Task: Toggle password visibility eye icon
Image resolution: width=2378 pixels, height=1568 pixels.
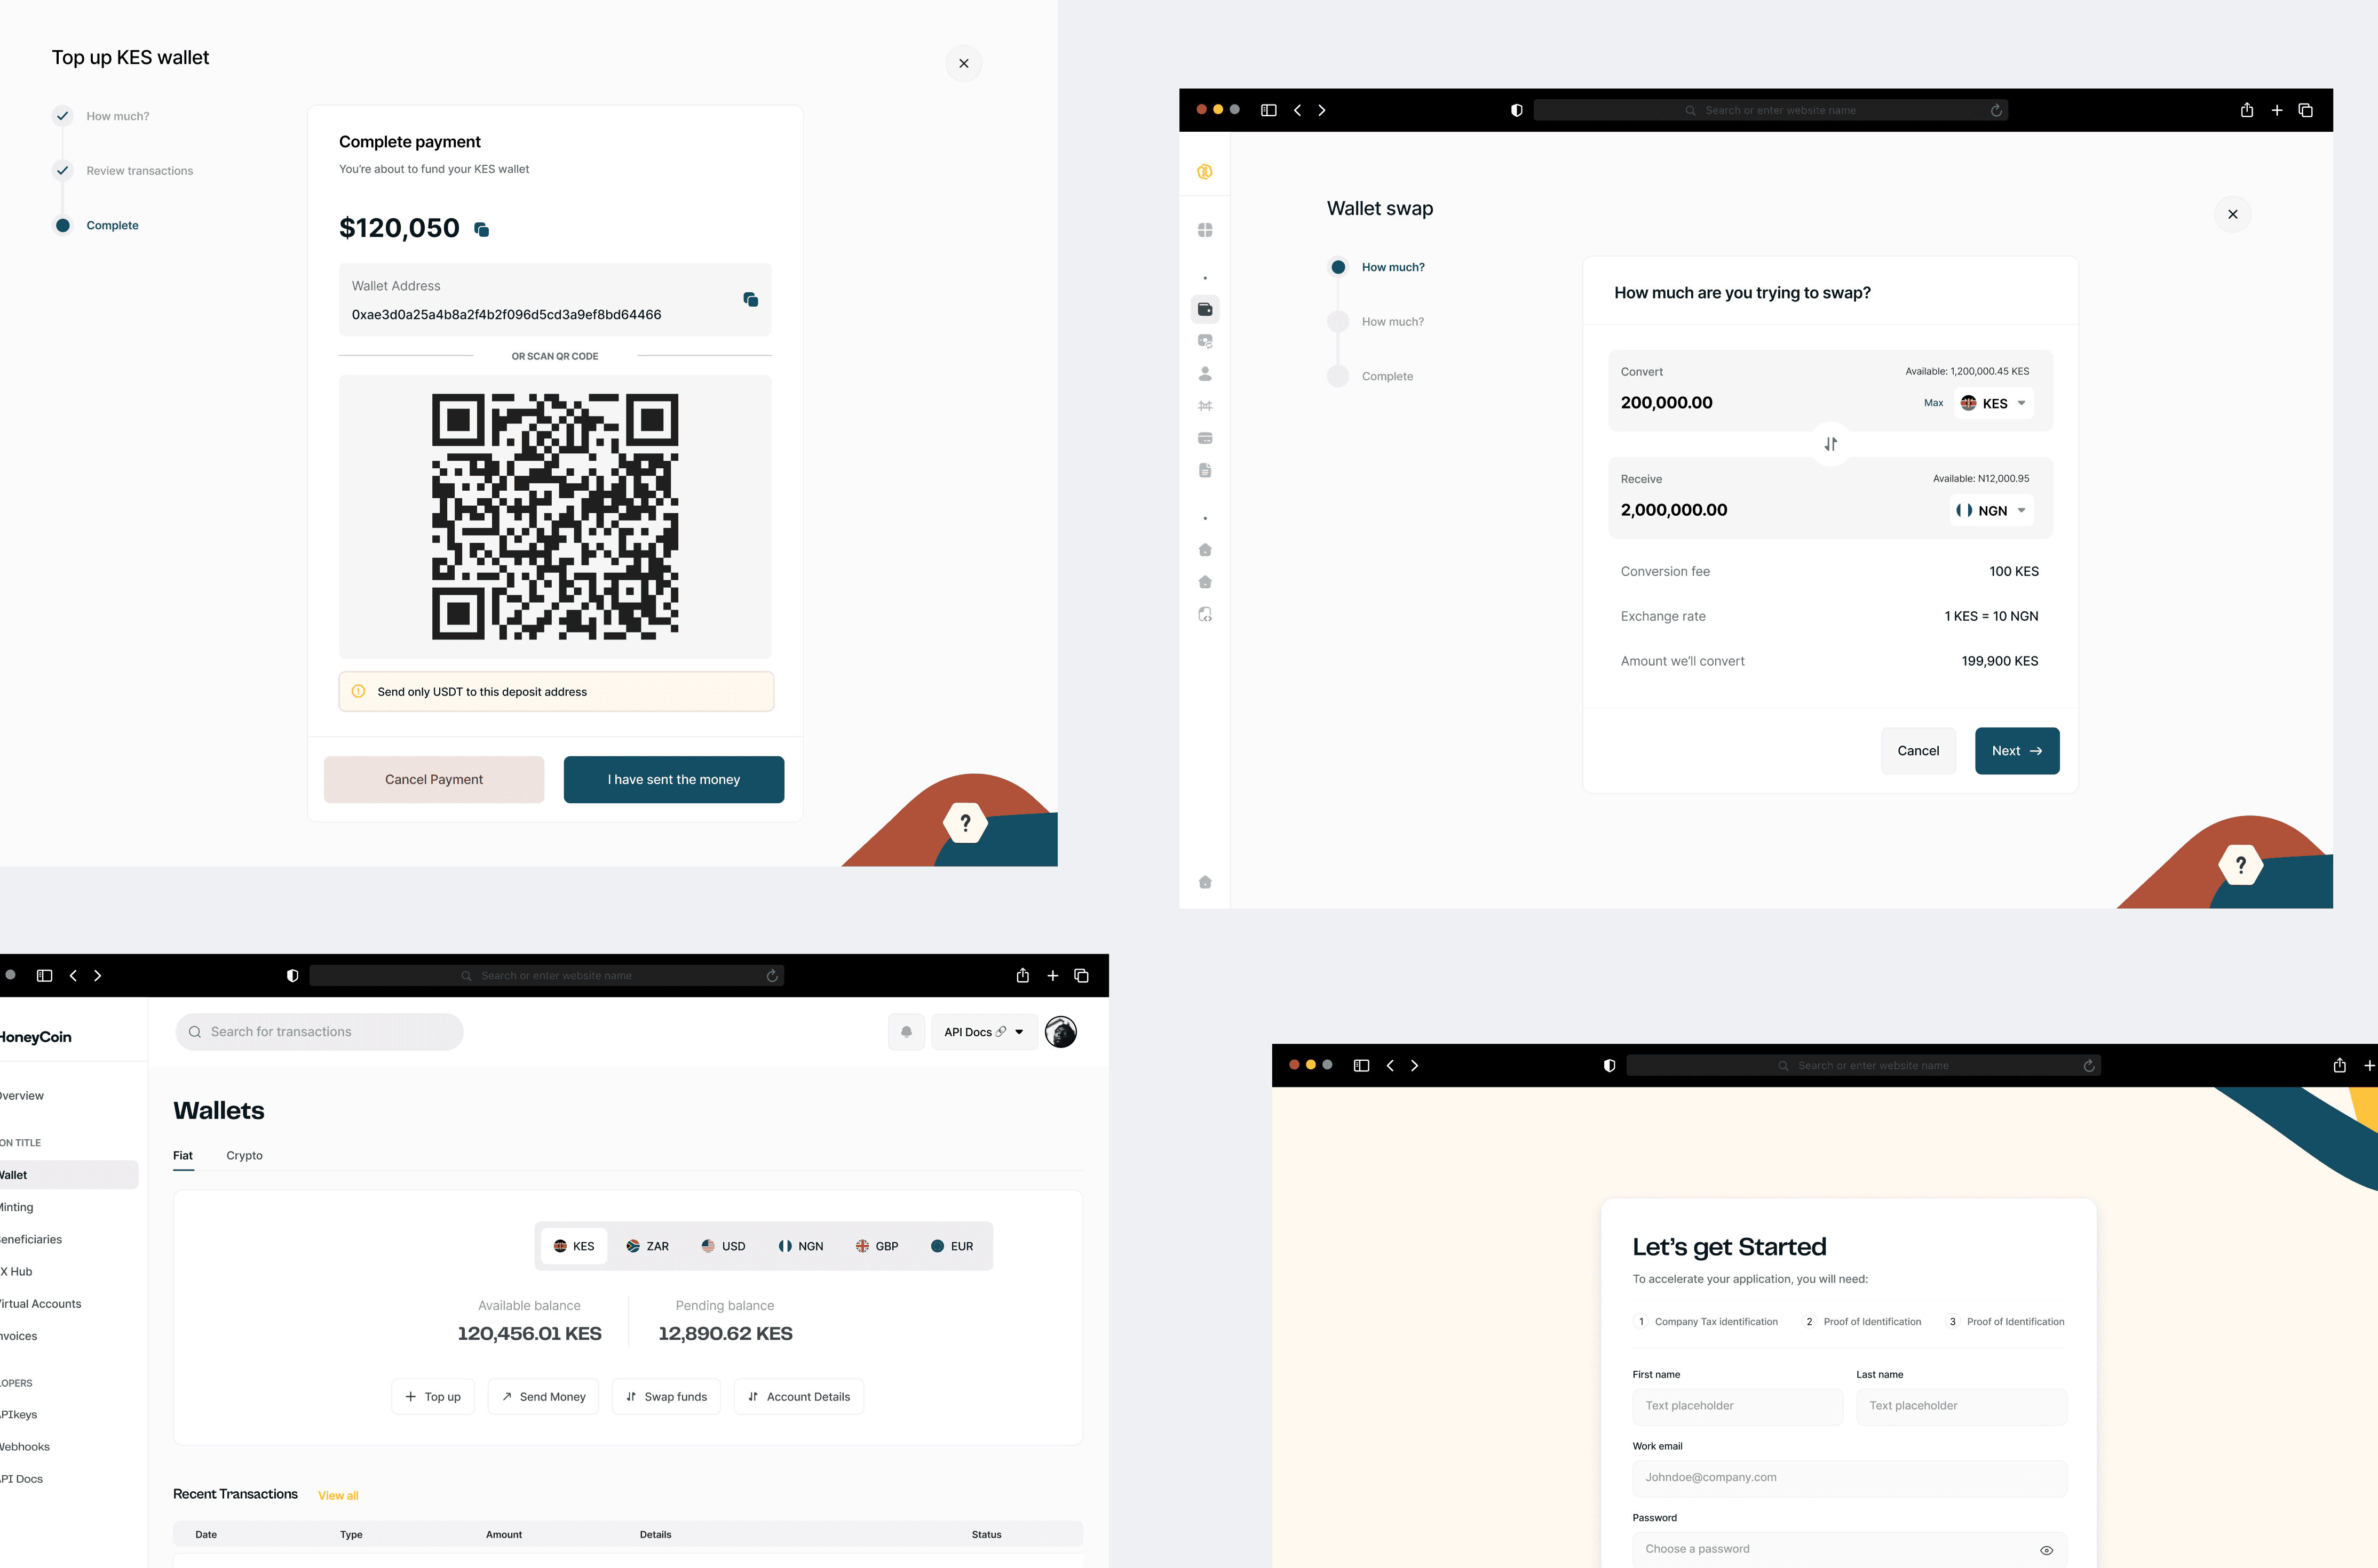Action: coord(2046,1550)
